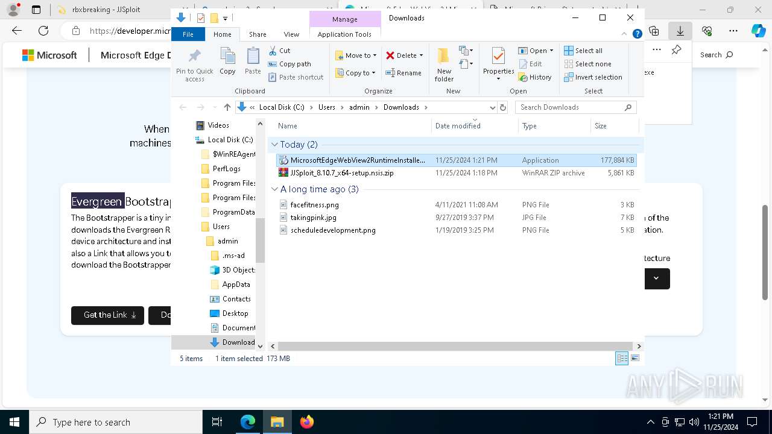772x434 pixels.
Task: Go up one folder level
Action: point(227,107)
